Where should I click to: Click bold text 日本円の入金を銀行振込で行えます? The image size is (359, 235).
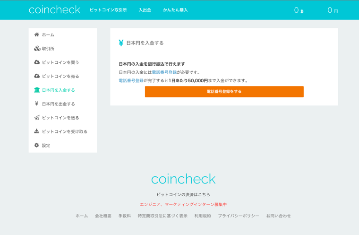click(x=152, y=64)
